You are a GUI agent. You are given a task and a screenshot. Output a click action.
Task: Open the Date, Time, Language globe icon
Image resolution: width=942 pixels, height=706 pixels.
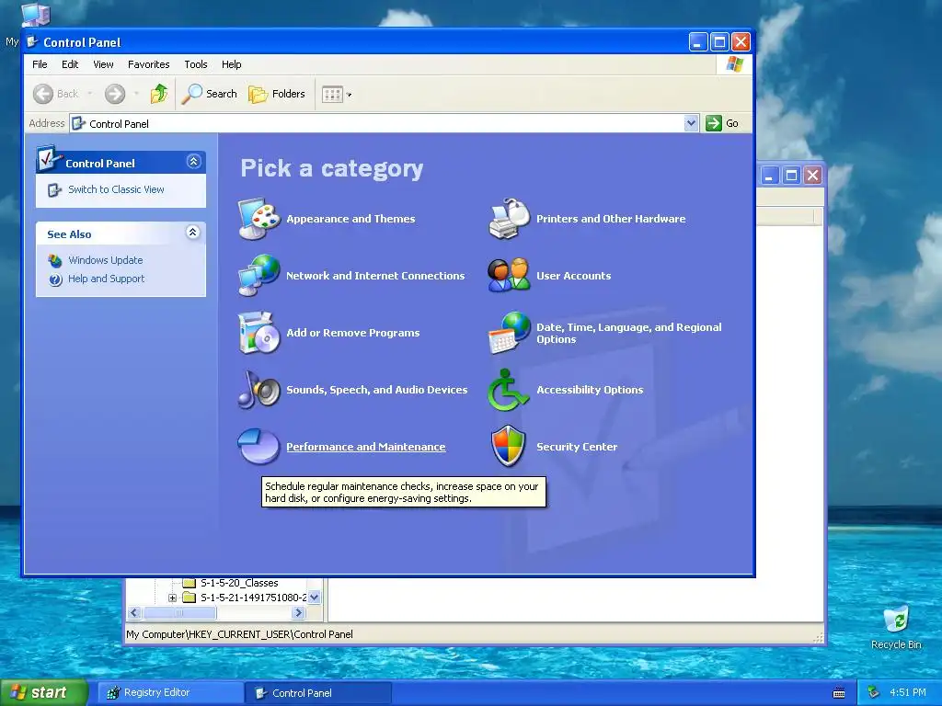coord(510,333)
